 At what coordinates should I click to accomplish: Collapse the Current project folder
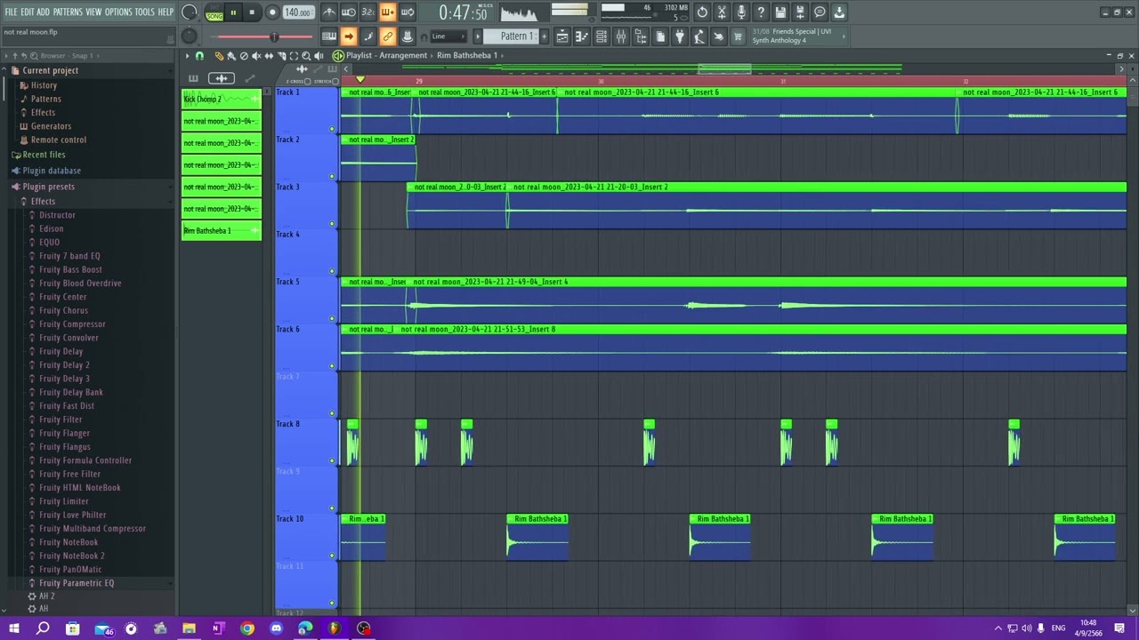pos(49,70)
